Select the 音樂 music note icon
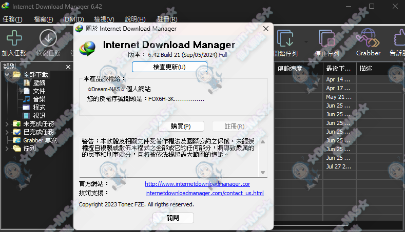The height and width of the screenshot is (232, 405). pyautogui.click(x=27, y=99)
